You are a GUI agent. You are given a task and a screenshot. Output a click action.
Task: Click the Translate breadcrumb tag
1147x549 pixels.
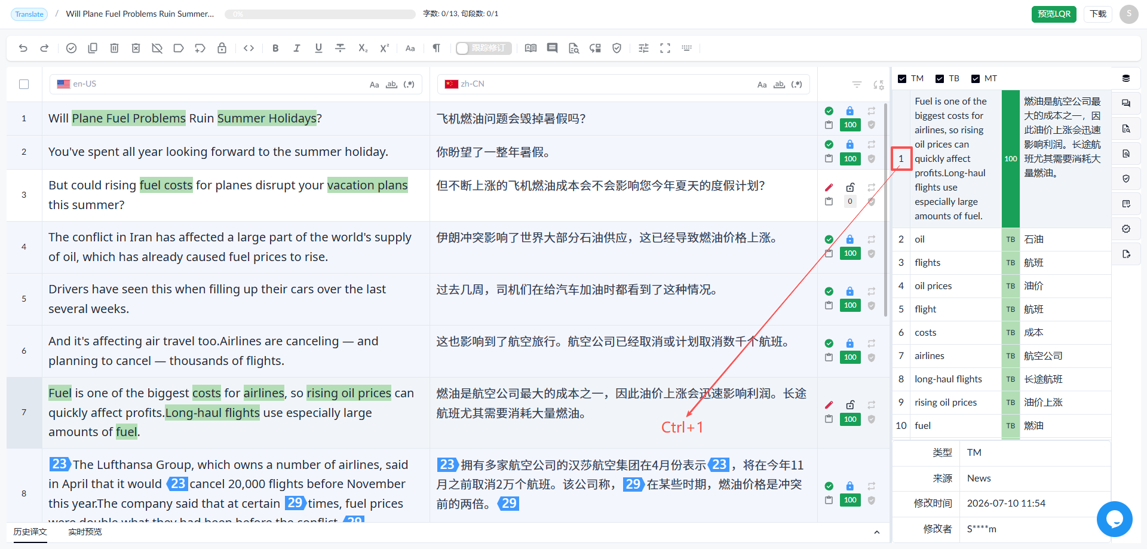[29, 14]
